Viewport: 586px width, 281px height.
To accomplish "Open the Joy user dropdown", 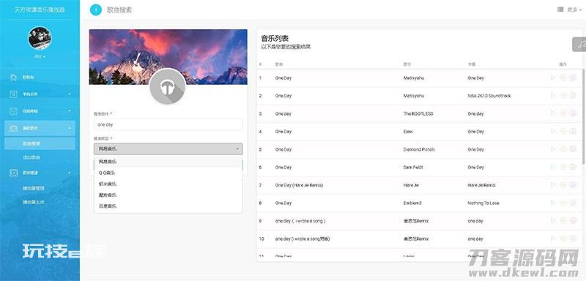I will point(40,56).
